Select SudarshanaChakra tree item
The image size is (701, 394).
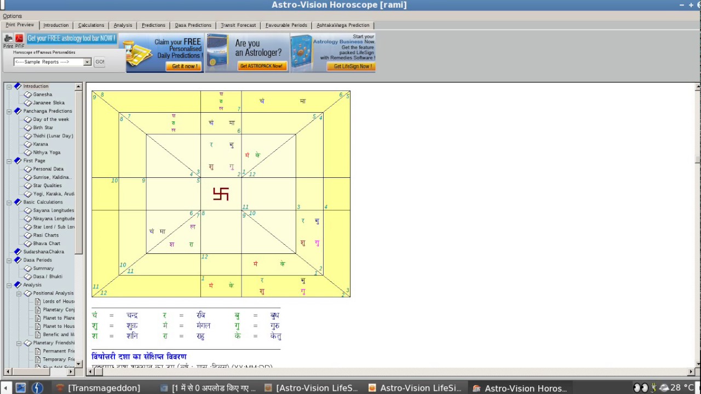[43, 252]
